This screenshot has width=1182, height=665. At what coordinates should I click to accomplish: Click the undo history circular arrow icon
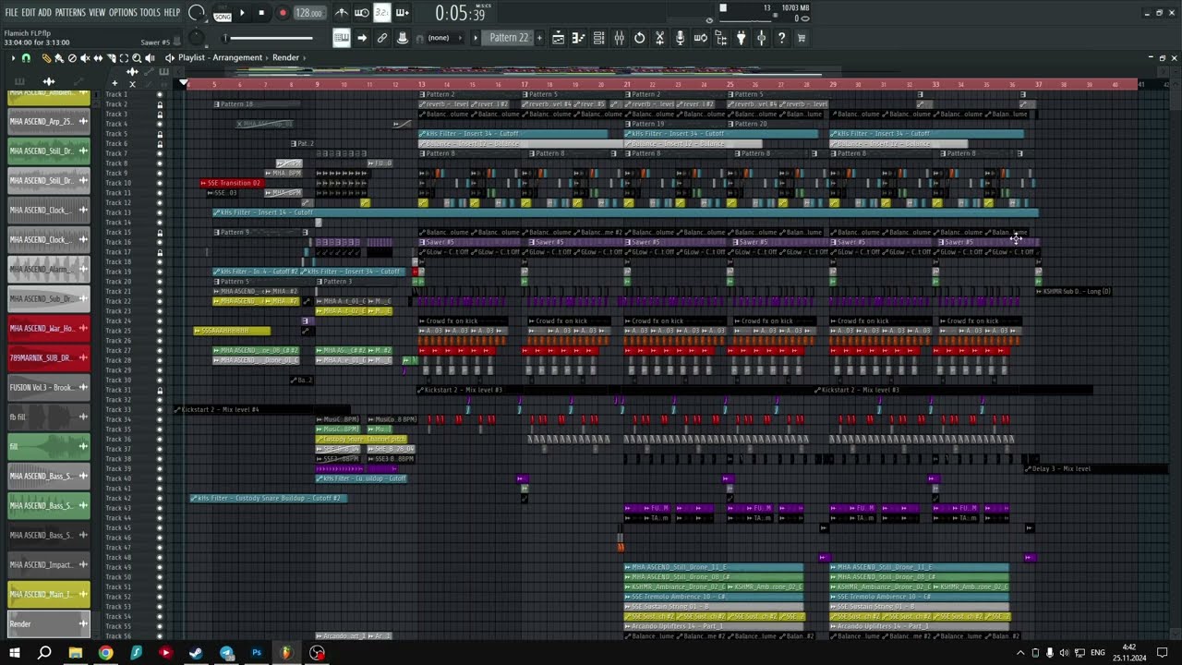click(x=639, y=38)
